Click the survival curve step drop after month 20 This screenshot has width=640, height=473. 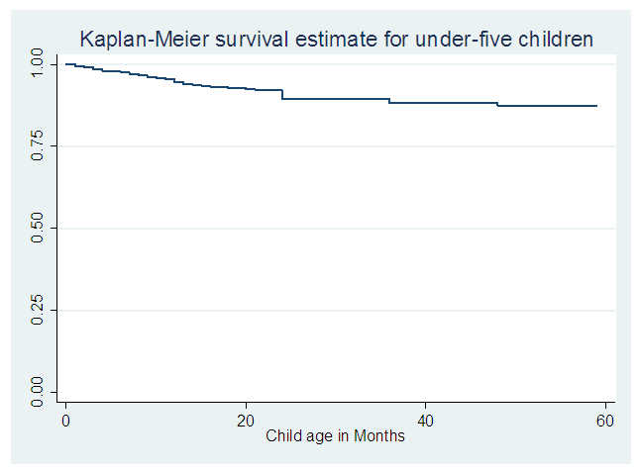click(x=282, y=94)
